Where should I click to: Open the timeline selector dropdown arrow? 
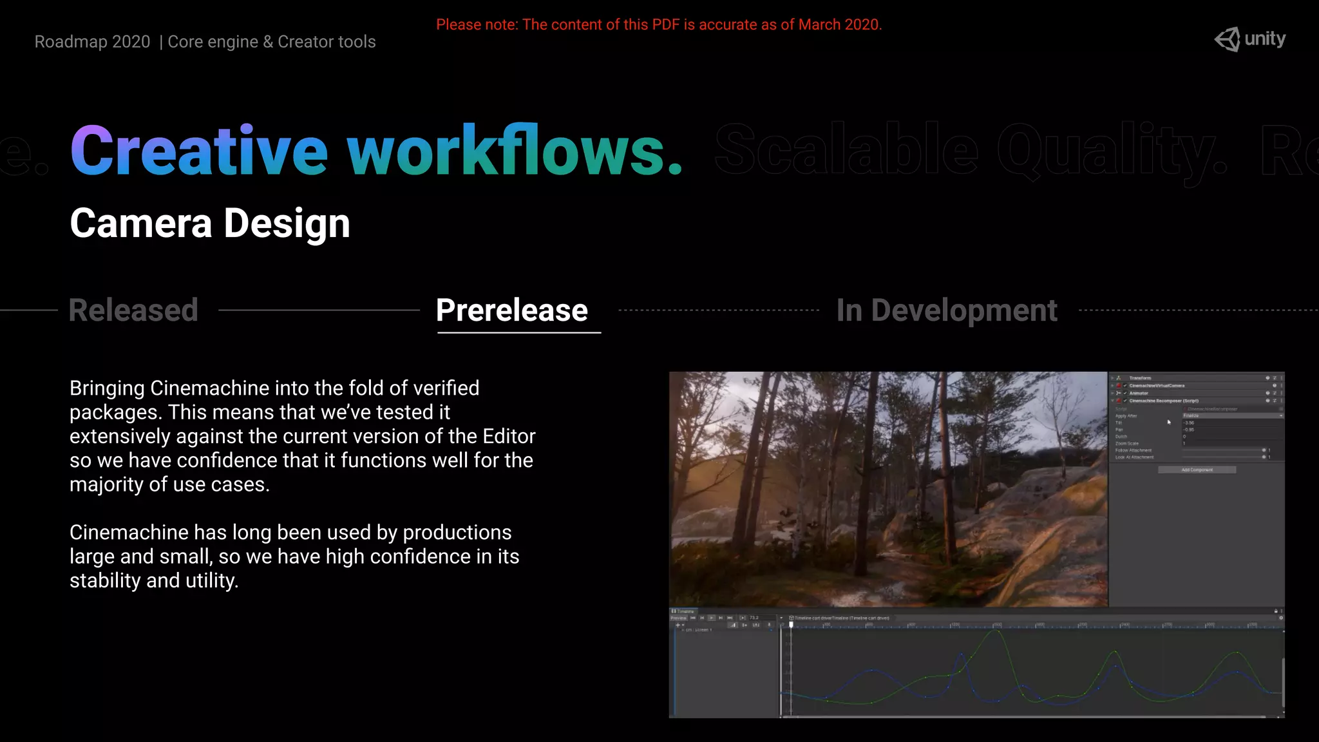[781, 618]
